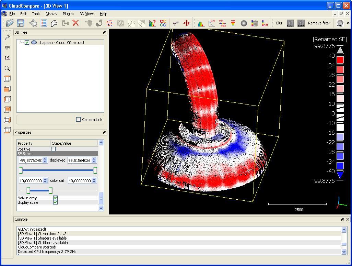Click the EDL shader filter icon

pyautogui.click(x=290, y=23)
